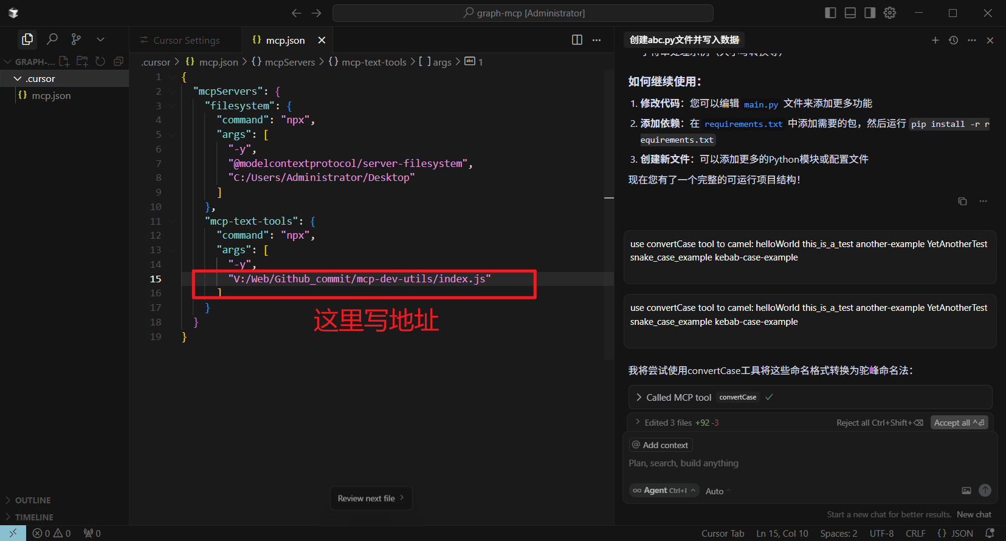Click ports forwarded status item
Image resolution: width=1006 pixels, height=541 pixels.
[92, 533]
